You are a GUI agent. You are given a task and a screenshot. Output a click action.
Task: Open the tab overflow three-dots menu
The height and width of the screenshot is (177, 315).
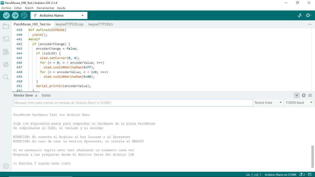(x=310, y=24)
